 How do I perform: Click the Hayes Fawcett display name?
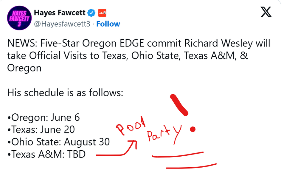tap(60, 13)
